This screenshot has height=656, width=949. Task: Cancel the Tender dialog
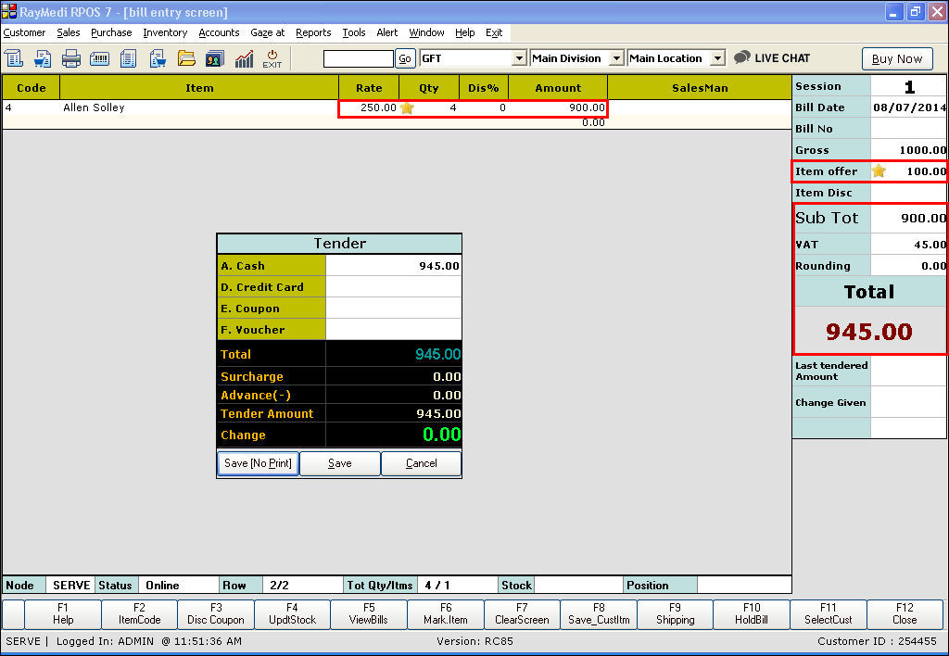click(x=422, y=463)
